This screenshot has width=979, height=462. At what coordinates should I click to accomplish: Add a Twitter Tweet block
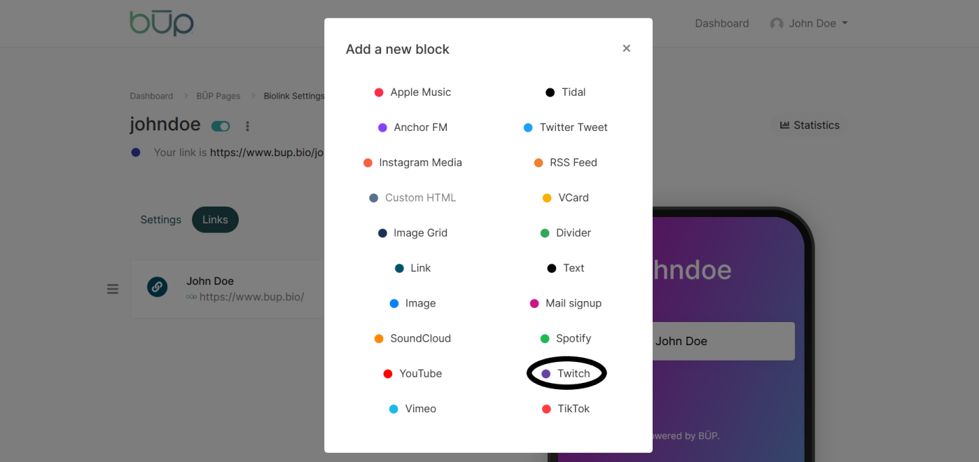pyautogui.click(x=566, y=127)
